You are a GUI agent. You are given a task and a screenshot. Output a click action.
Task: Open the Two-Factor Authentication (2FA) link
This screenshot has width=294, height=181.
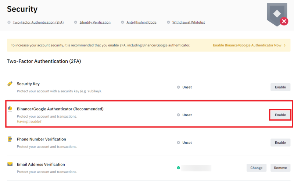point(38,22)
